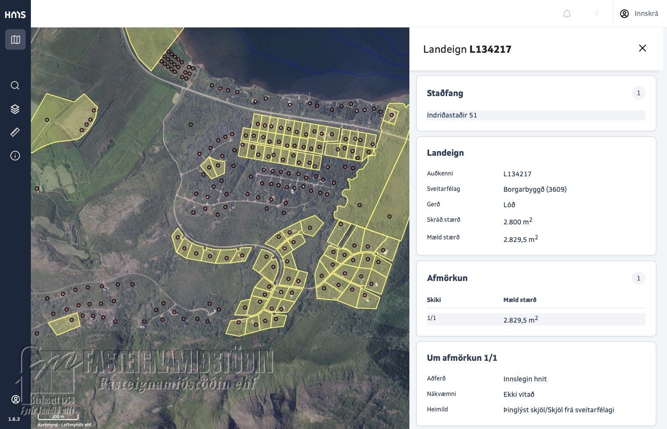The height and width of the screenshot is (429, 667).
Task: Click the Afmörkun count badge showing 1
Action: click(x=638, y=278)
